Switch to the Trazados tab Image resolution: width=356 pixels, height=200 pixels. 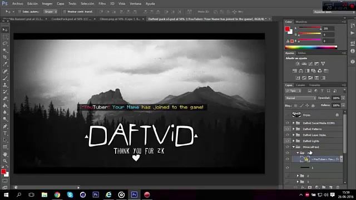point(314,85)
